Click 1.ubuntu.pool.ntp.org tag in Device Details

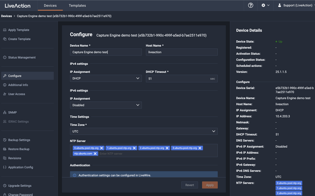(x=289, y=188)
